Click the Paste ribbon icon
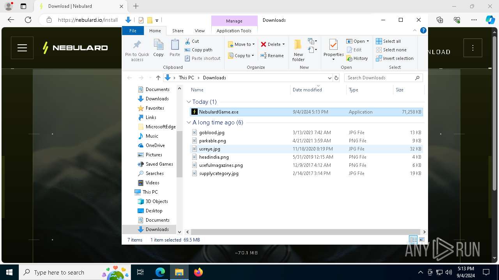499x280 pixels. [175, 44]
